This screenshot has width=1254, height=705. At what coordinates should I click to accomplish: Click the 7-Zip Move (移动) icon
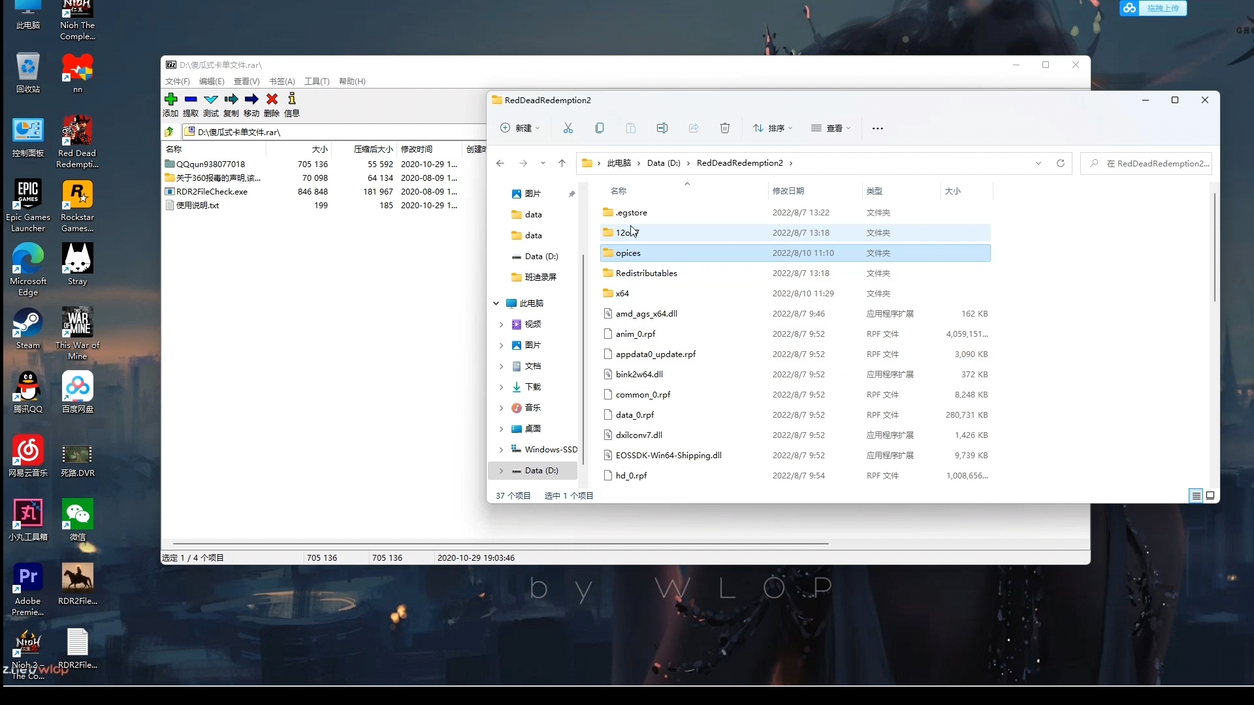pos(251,99)
